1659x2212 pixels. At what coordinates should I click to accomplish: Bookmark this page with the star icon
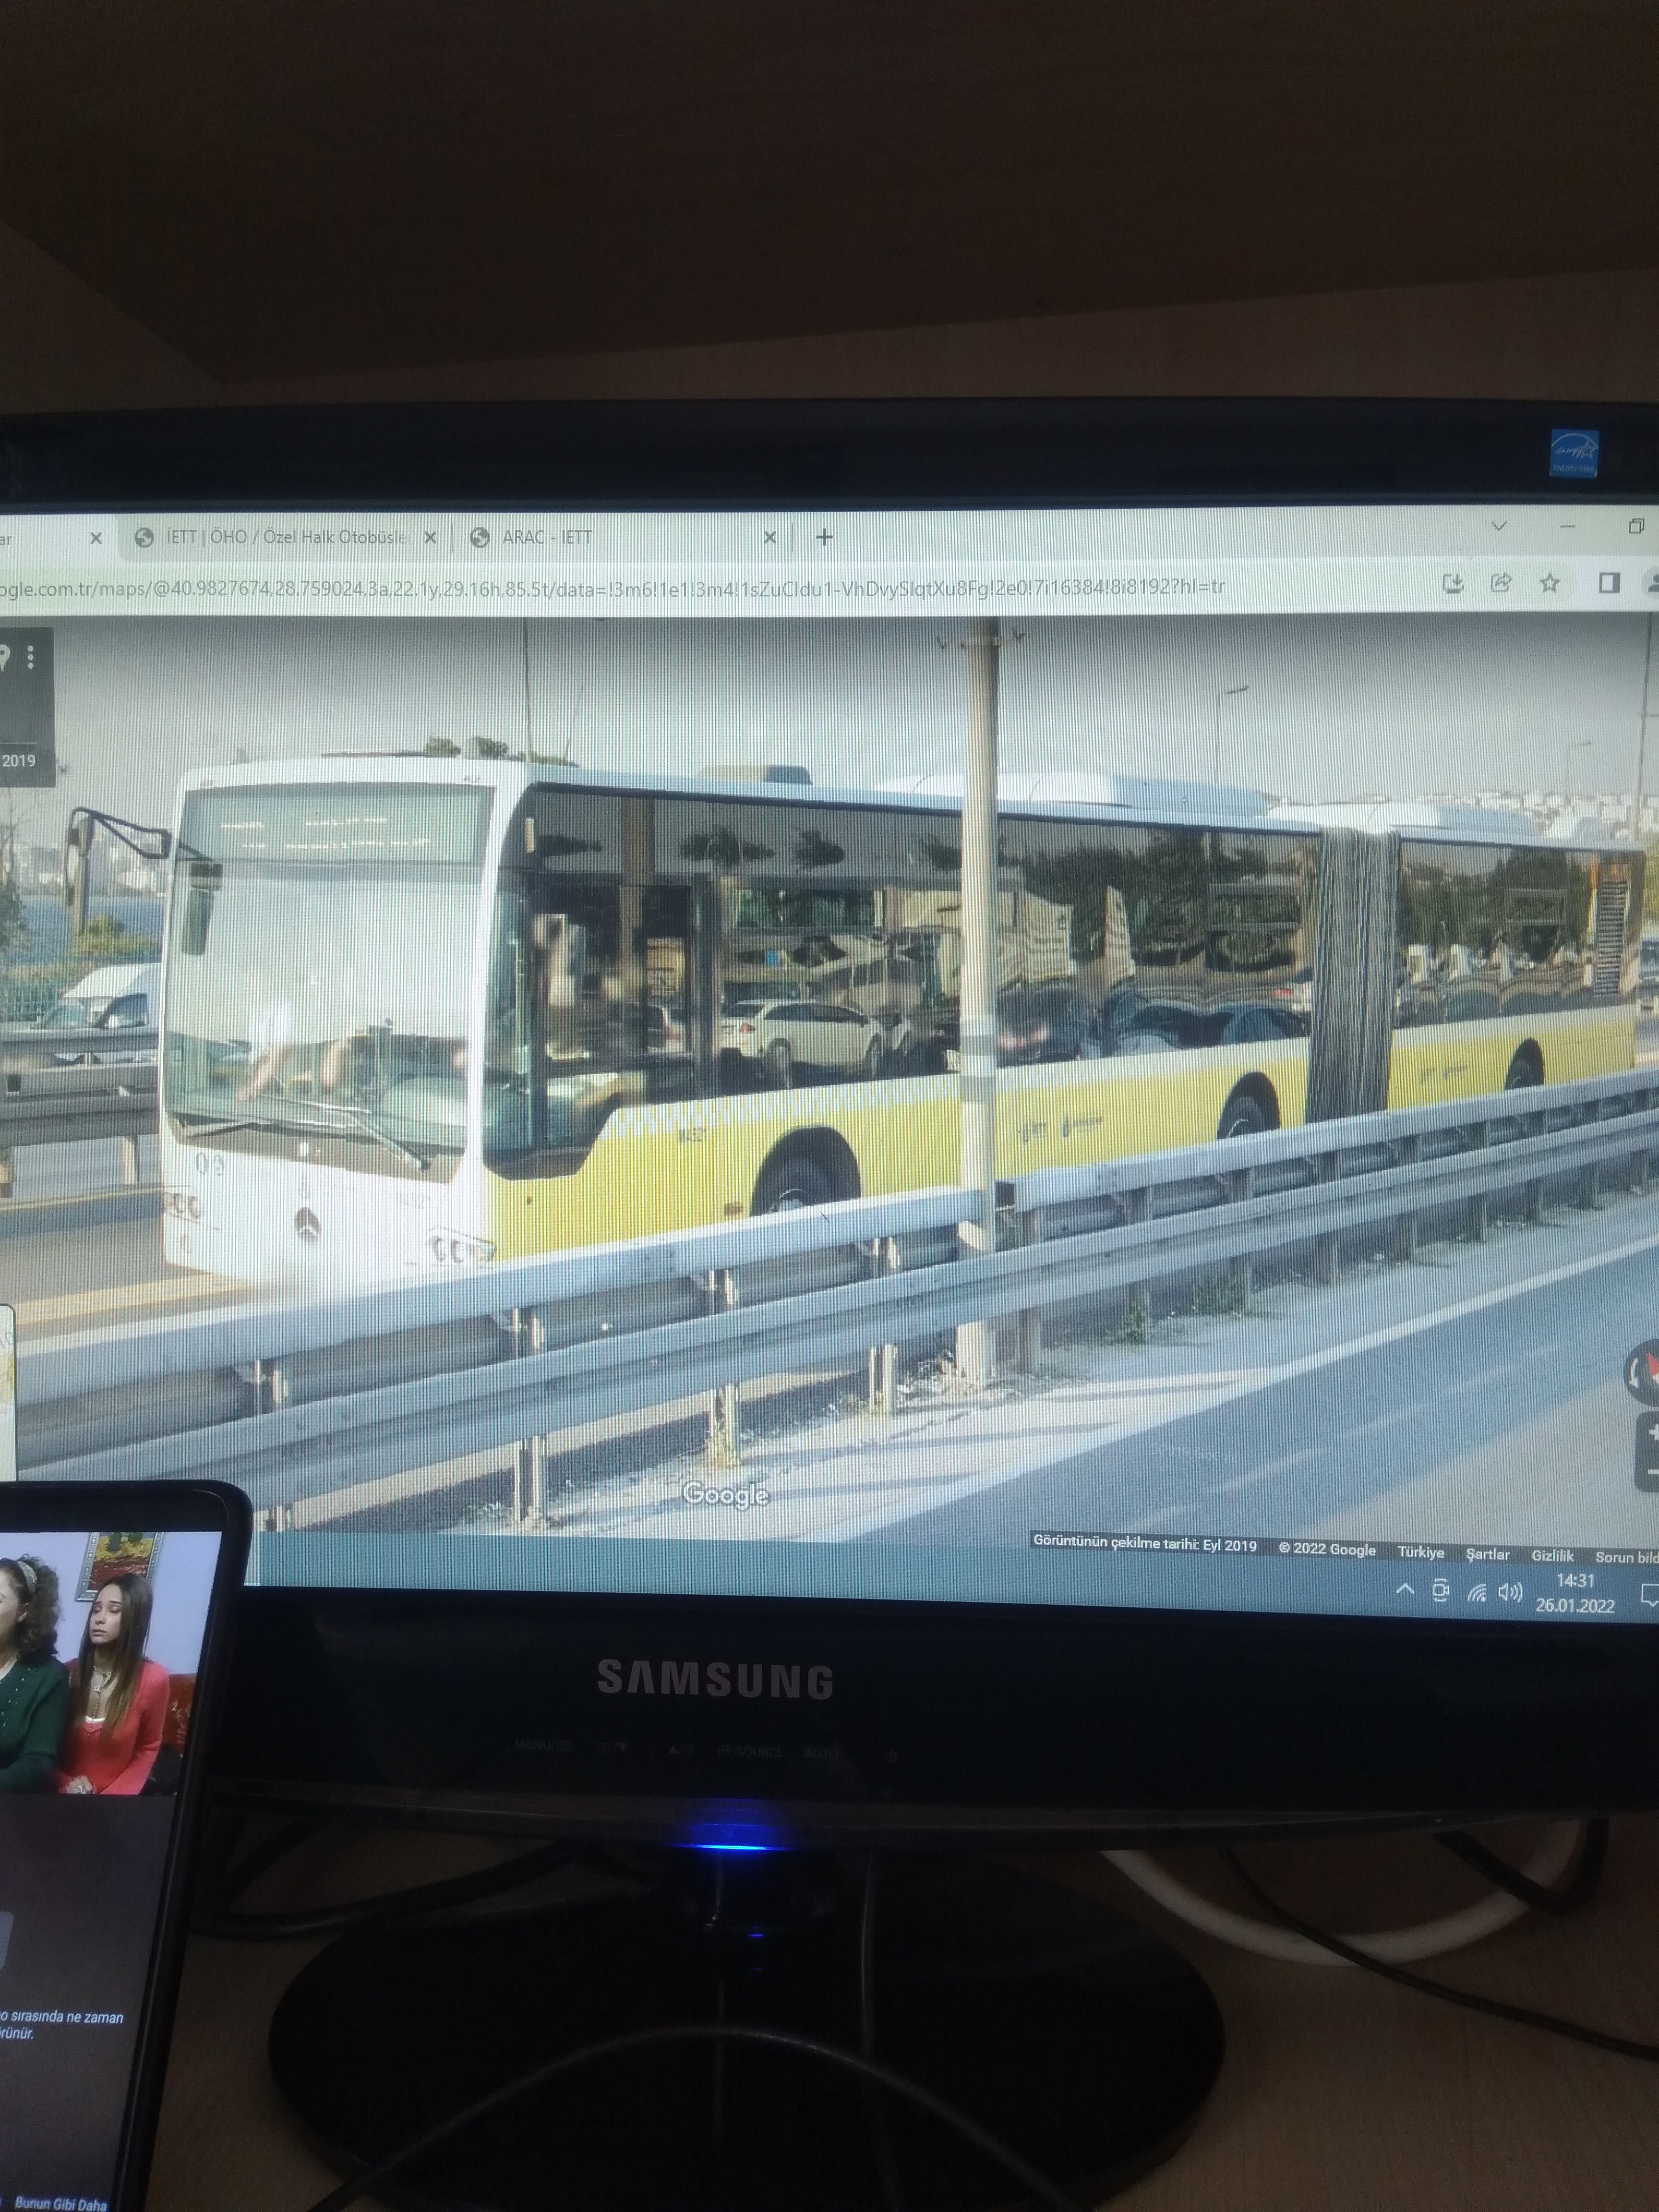1549,583
